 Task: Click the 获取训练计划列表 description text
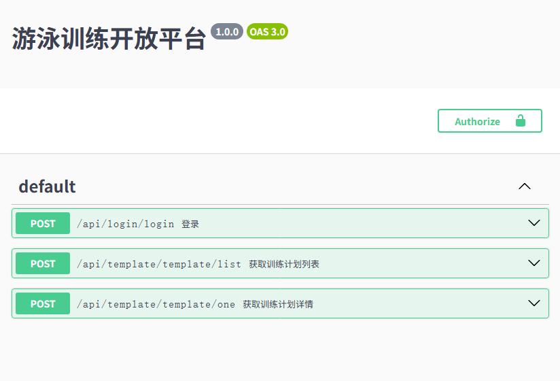click(x=284, y=264)
